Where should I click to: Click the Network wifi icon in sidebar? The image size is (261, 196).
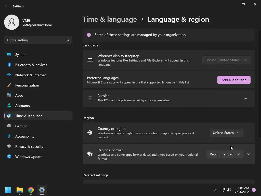tap(9, 75)
